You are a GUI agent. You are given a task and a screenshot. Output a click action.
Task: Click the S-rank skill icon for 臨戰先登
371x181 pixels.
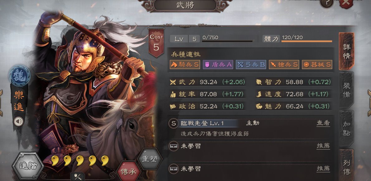click(174, 123)
